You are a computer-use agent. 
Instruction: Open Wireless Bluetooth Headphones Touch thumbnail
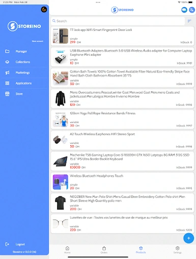point(61,182)
